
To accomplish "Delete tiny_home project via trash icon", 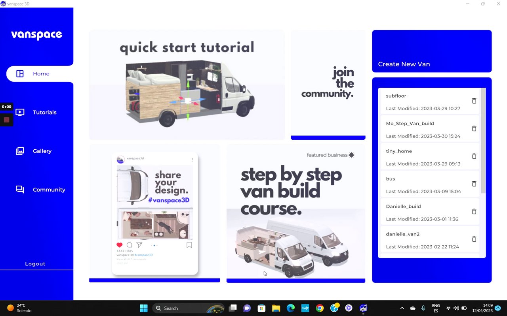I will (x=474, y=156).
